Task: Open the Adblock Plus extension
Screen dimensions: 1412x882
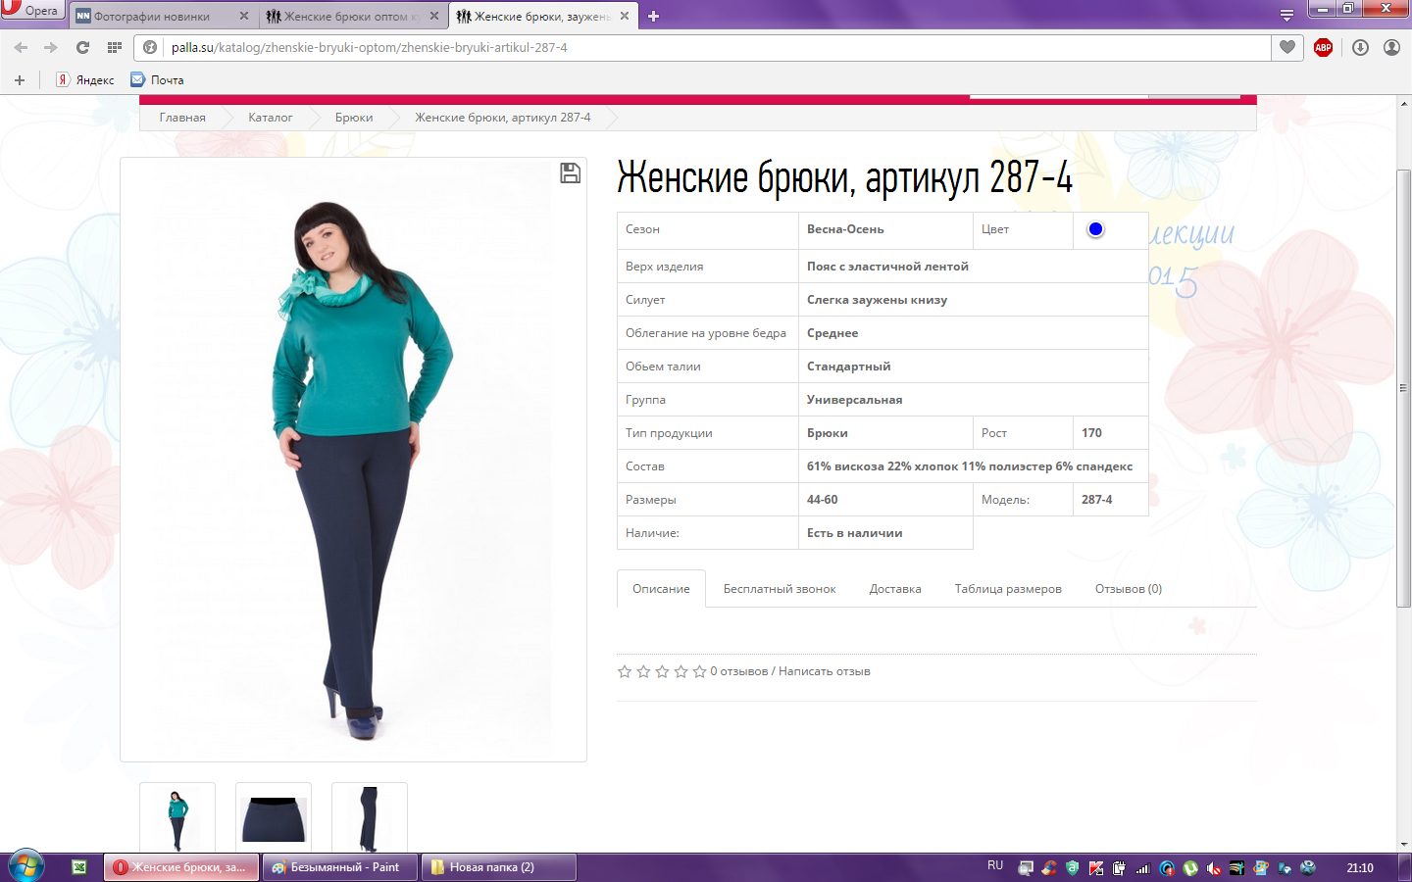Action: pos(1323,47)
